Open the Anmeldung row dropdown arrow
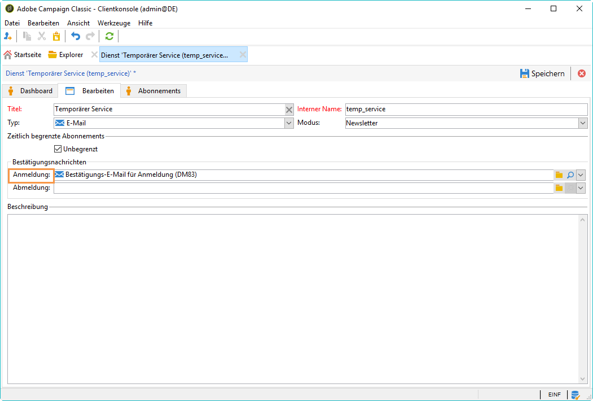593x401 pixels. [x=581, y=175]
